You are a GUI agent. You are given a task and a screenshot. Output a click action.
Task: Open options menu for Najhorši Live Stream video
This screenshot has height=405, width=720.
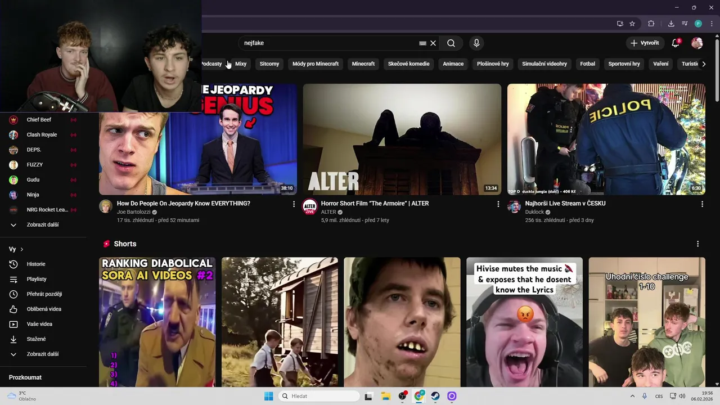click(x=702, y=204)
